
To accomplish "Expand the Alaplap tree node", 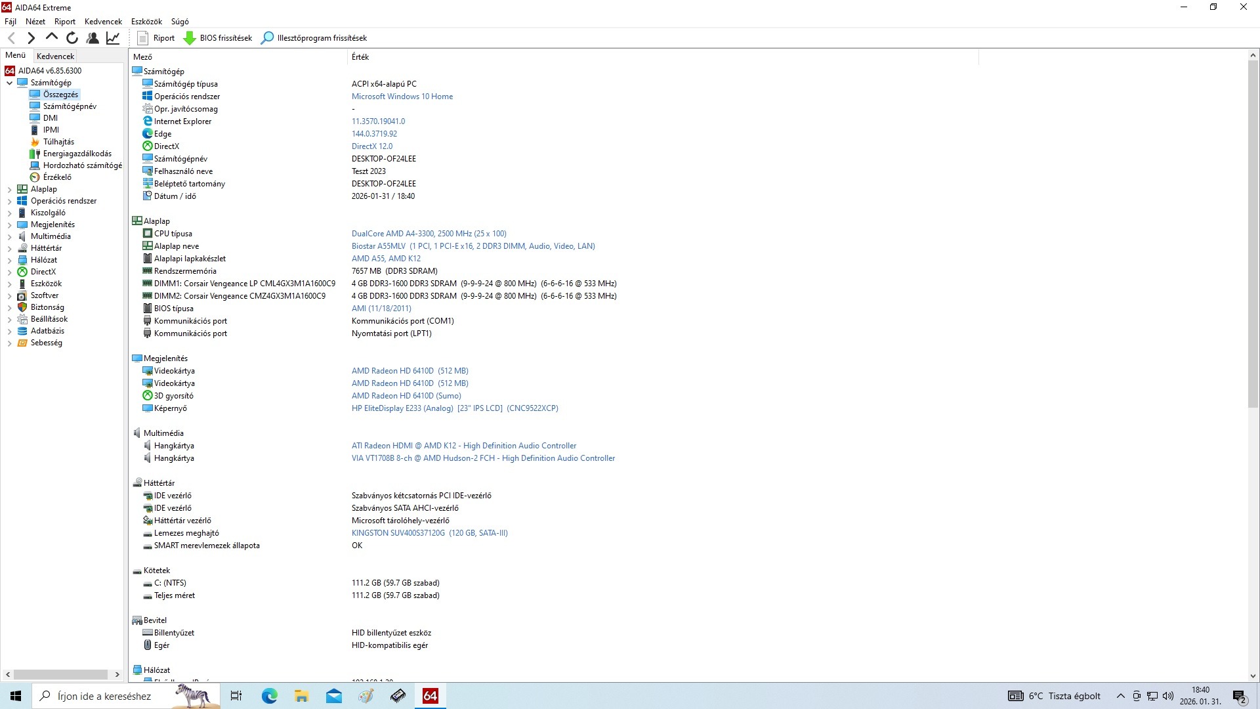I will (9, 190).
